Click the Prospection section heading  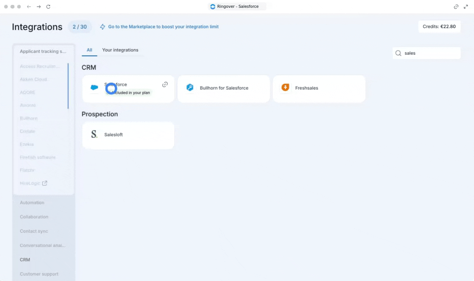[x=100, y=114]
